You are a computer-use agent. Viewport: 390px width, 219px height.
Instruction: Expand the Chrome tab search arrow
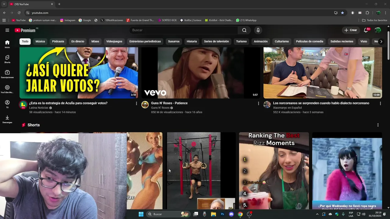tap(4, 4)
